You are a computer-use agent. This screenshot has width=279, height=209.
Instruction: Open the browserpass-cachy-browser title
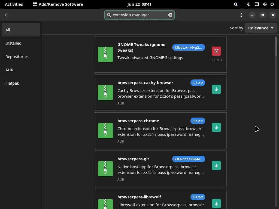(x=145, y=83)
